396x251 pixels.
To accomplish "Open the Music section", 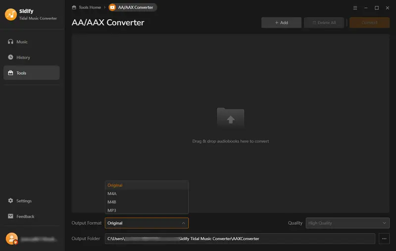I will (x=31, y=42).
